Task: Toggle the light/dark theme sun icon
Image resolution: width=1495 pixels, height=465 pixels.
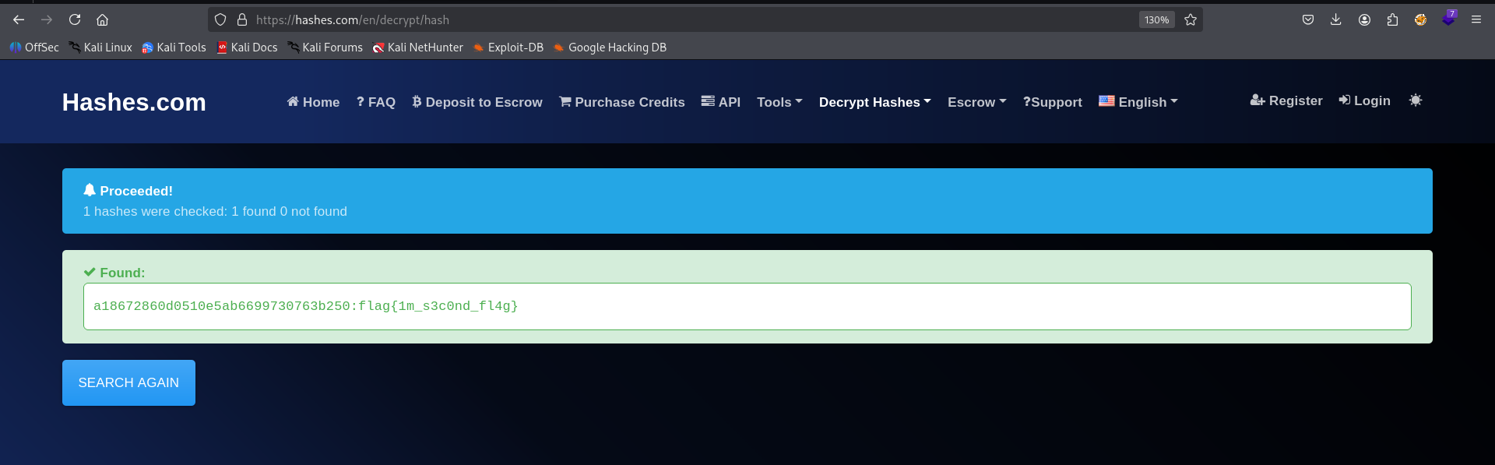Action: (x=1416, y=100)
